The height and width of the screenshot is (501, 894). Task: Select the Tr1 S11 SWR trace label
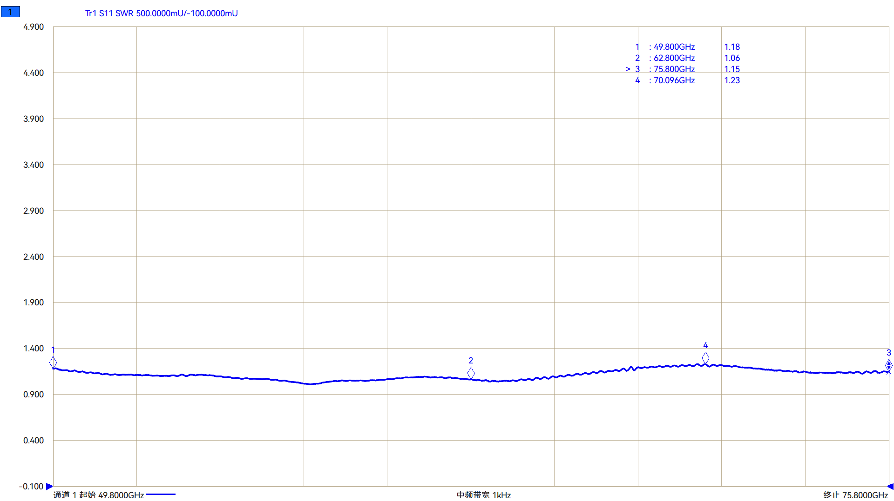click(161, 13)
